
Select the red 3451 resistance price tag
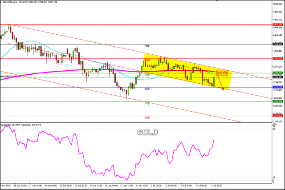point(278,24)
